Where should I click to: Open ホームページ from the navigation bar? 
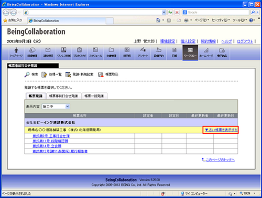point(206,53)
